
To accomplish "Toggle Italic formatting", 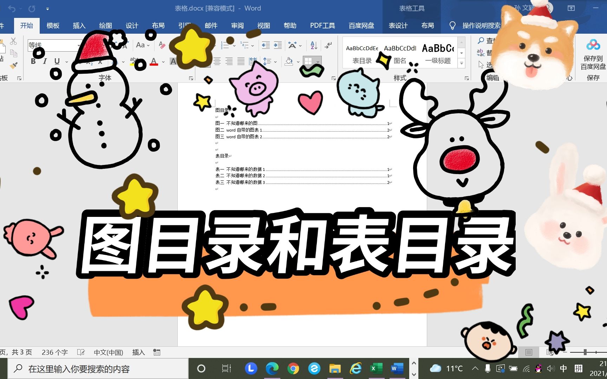I will 45,61.
